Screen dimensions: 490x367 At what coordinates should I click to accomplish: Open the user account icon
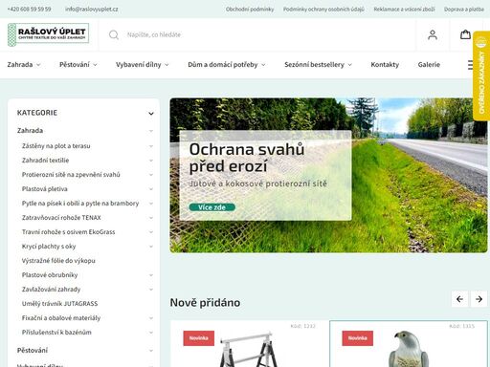click(433, 34)
